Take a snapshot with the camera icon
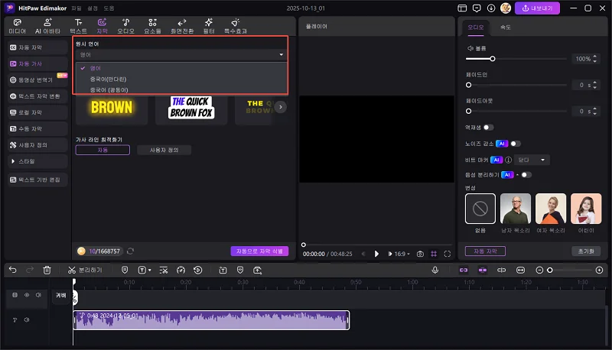Screen dimensions: 612x350 click(x=420, y=253)
